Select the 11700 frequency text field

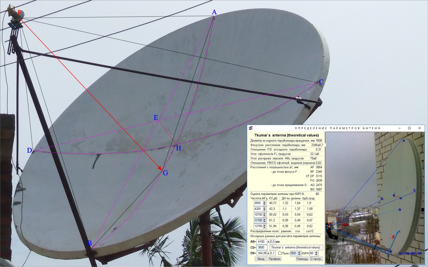tap(258, 220)
